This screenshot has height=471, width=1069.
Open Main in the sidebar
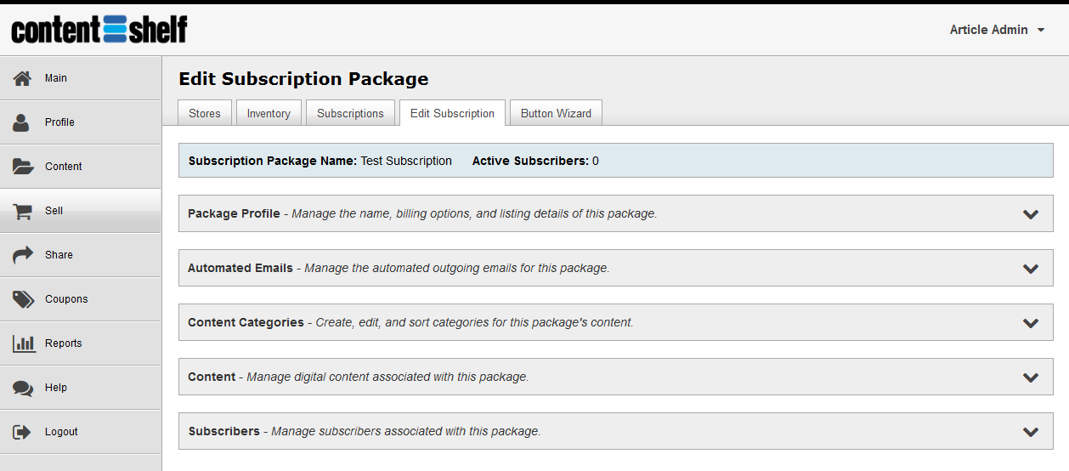point(81,78)
